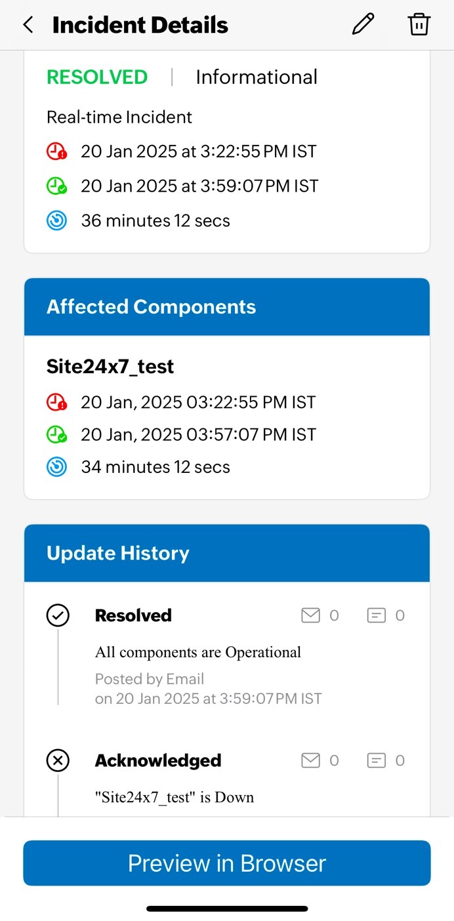This screenshot has width=454, height=921.
Task: Tap the trash delete icon
Action: [x=419, y=24]
